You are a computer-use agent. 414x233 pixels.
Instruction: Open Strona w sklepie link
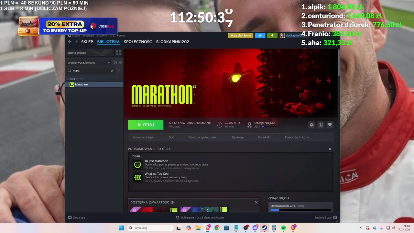tap(143, 137)
